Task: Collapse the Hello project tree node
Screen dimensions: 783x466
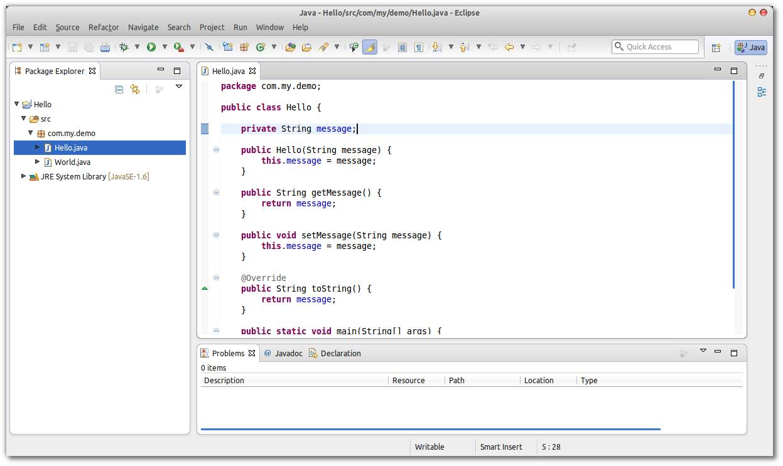Action: click(x=17, y=105)
